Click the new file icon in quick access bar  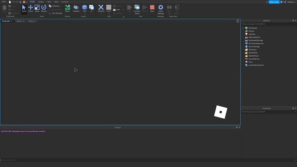10,2
